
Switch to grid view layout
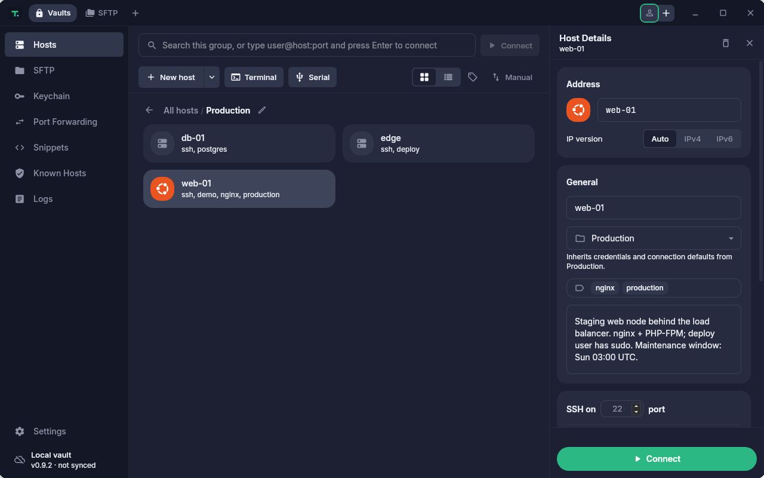pos(424,77)
